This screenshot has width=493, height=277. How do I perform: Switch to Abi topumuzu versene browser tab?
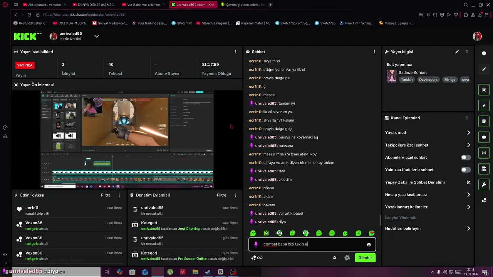tap(44, 5)
